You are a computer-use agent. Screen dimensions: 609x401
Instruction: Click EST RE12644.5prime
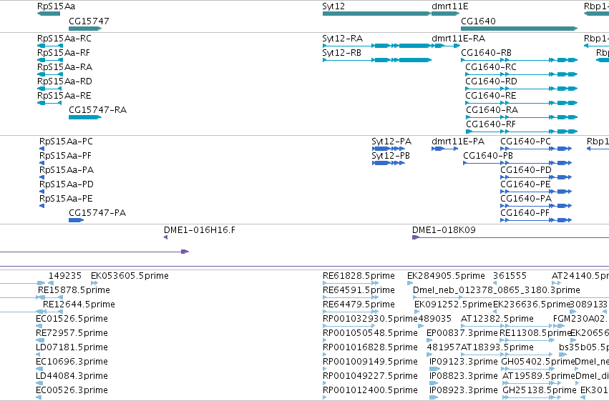click(x=79, y=305)
